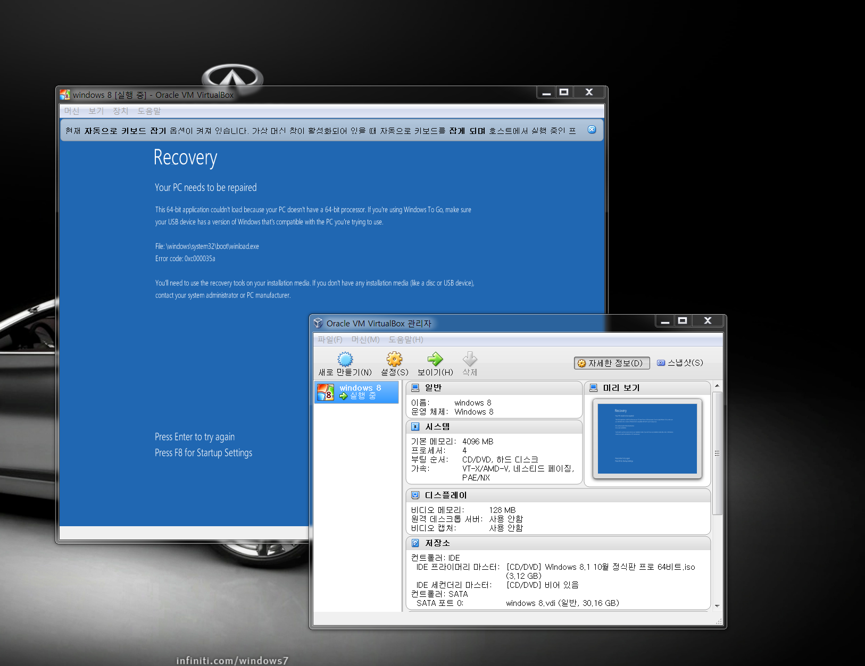Click the winload.exe file path line

tap(207, 247)
